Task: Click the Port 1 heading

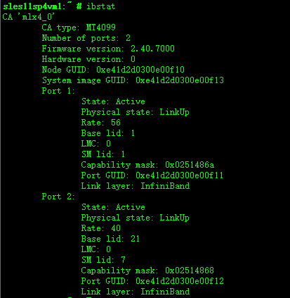Action: (x=58, y=91)
